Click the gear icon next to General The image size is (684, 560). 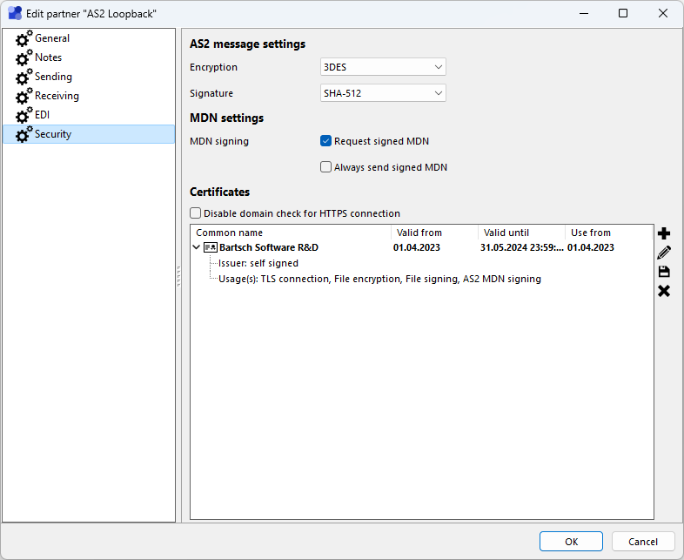(23, 38)
